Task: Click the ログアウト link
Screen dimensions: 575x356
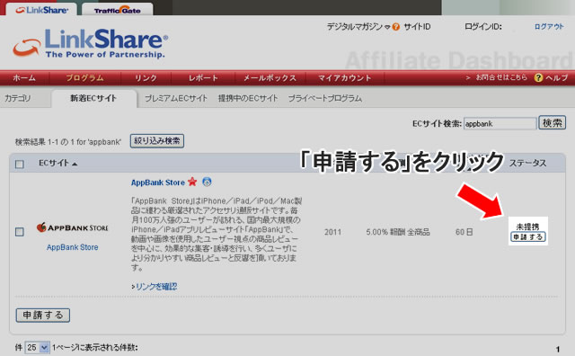Action: click(549, 26)
